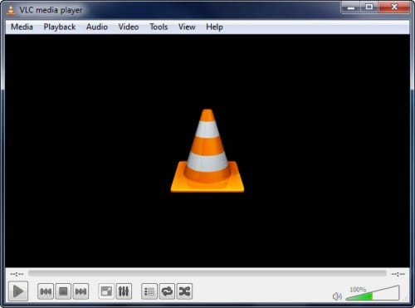Open the Media menu
The height and width of the screenshot is (308, 415).
point(22,27)
